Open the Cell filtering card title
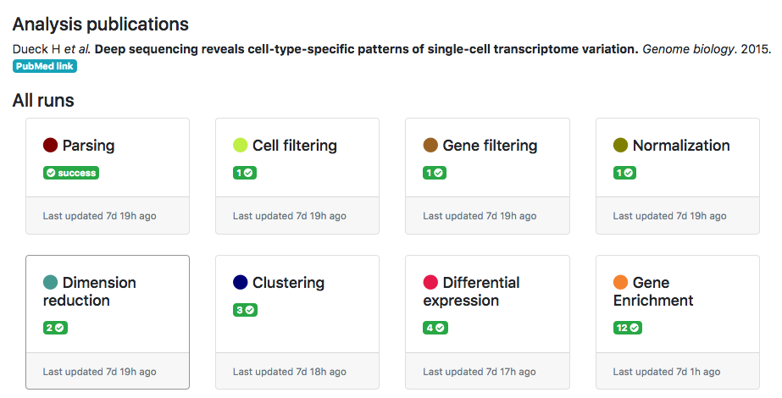782x398 pixels. point(294,146)
